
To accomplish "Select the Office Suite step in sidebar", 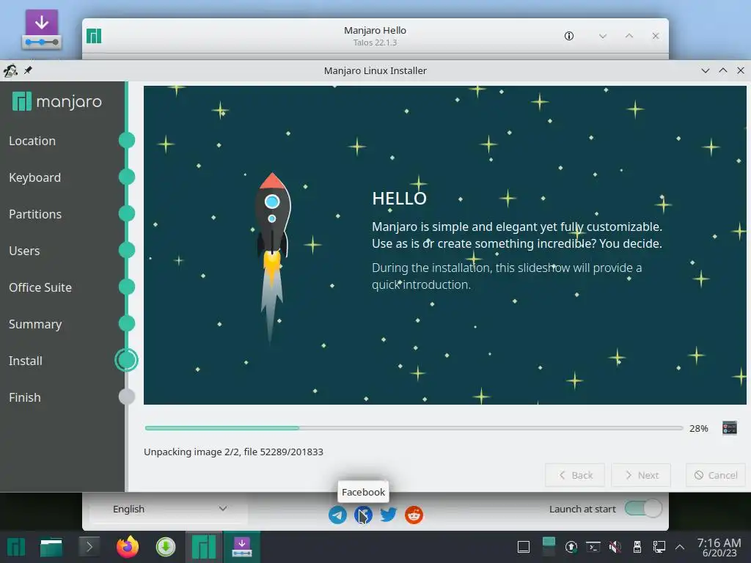I will 40,287.
